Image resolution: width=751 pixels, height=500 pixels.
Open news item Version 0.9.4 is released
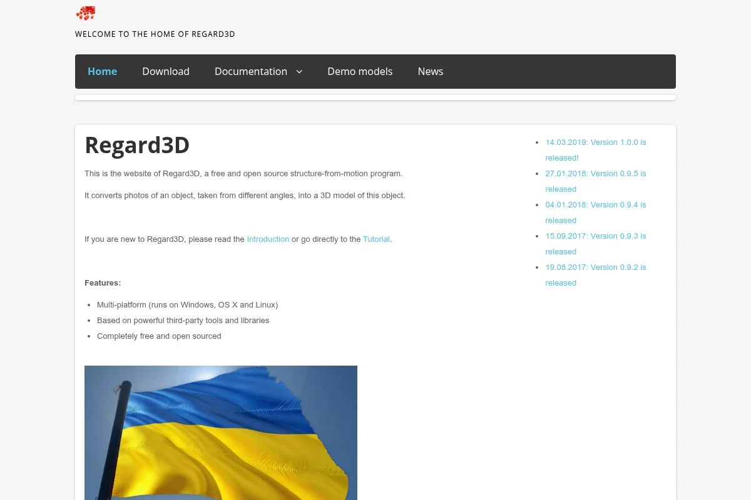(x=596, y=212)
